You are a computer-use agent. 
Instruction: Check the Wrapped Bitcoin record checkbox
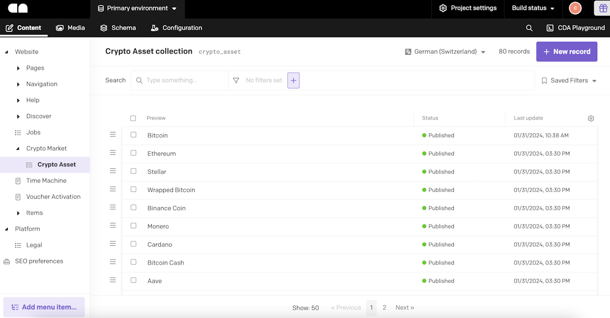click(134, 189)
